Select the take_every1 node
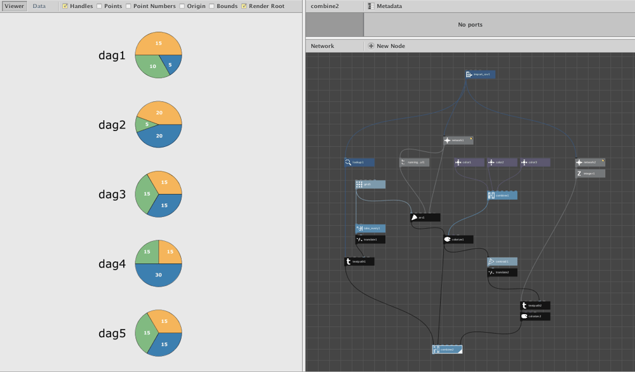This screenshot has width=635, height=372. tap(370, 228)
